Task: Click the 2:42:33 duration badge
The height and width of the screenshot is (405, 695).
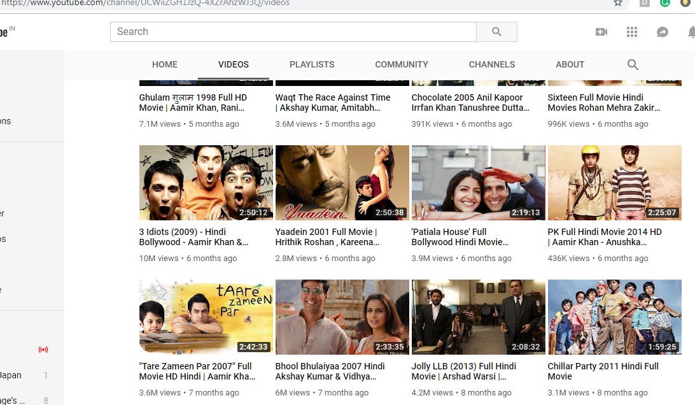Action: click(x=253, y=347)
